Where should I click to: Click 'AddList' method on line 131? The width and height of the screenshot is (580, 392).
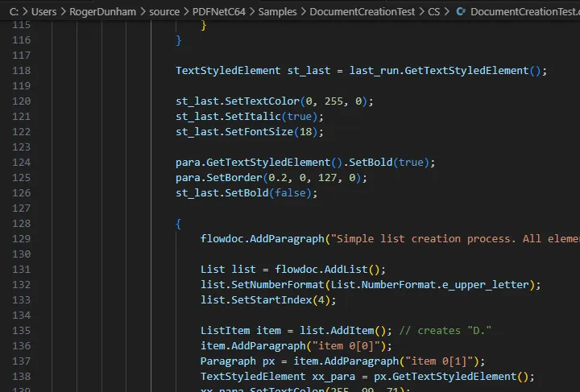[346, 270]
